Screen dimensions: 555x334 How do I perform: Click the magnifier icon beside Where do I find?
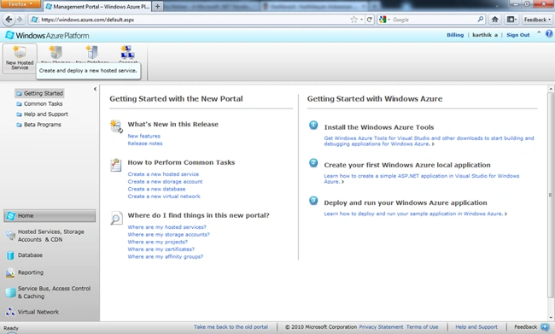(x=116, y=218)
